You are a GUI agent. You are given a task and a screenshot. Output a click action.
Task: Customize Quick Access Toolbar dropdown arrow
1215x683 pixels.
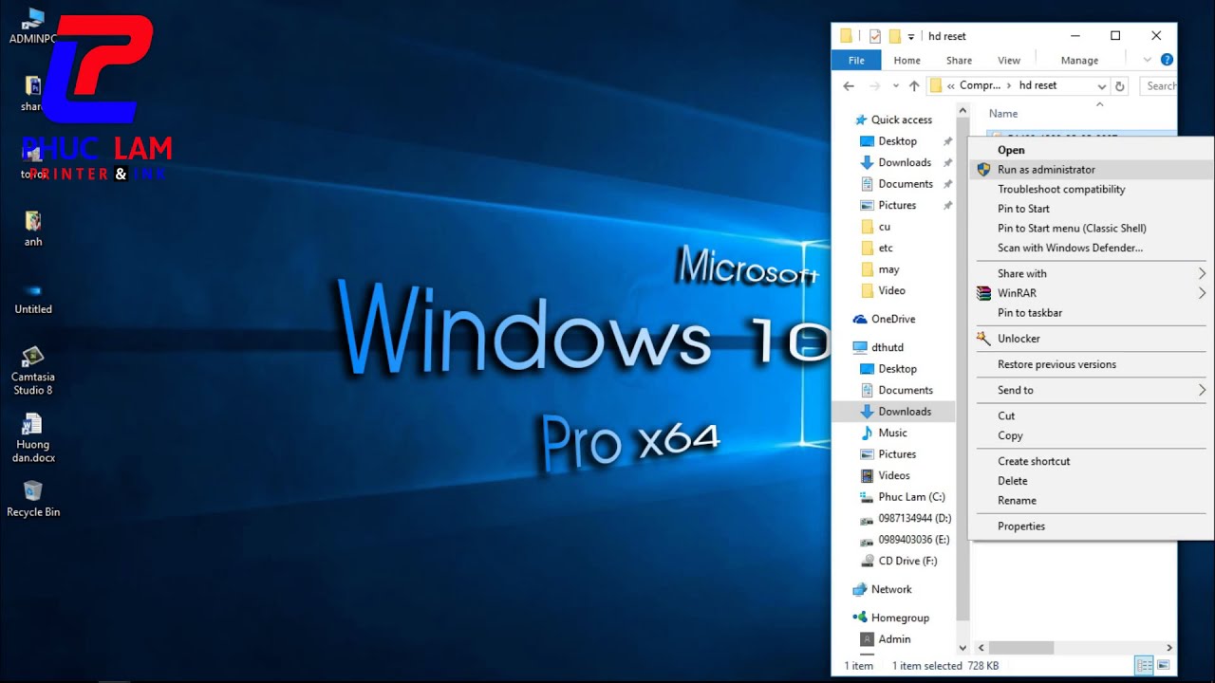click(911, 36)
